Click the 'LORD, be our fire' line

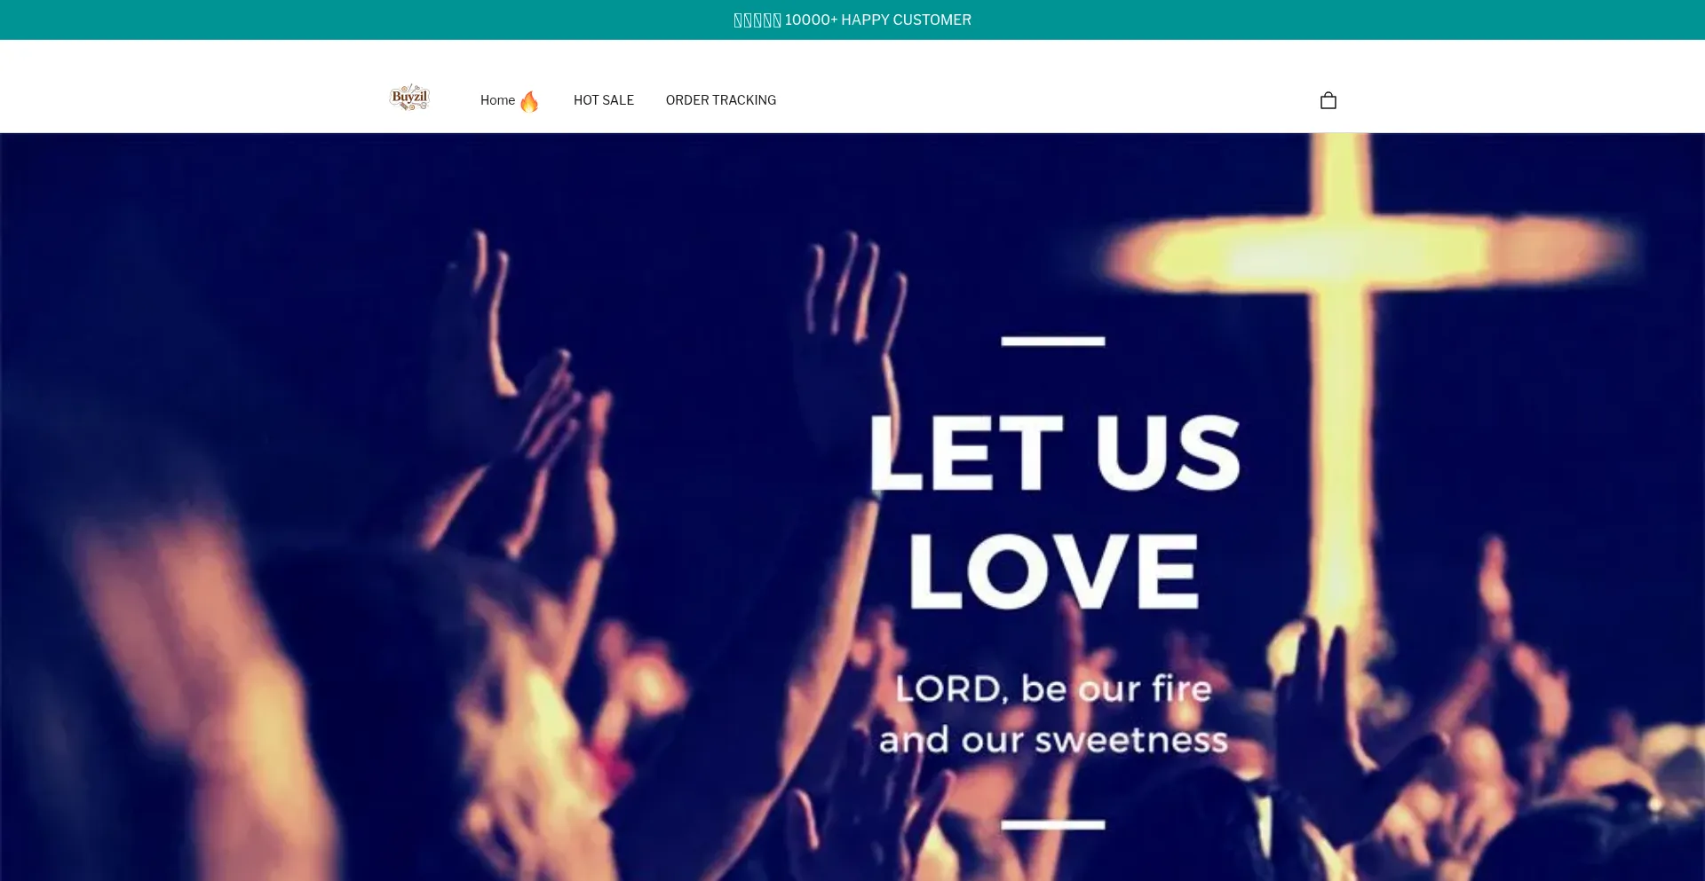click(1053, 688)
